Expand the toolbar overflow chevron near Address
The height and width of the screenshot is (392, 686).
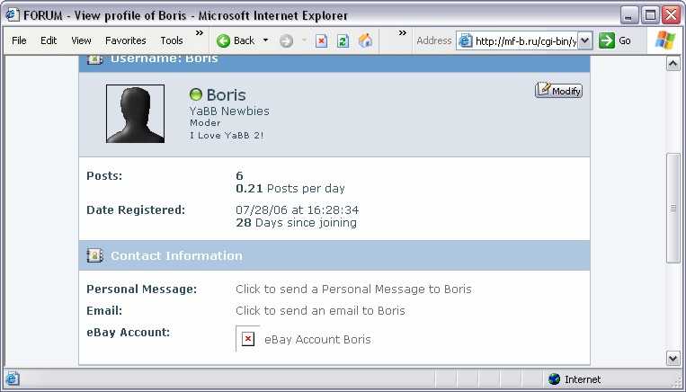pyautogui.click(x=403, y=33)
